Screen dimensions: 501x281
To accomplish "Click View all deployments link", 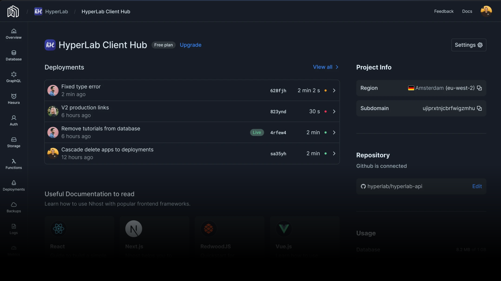I will coord(326,67).
